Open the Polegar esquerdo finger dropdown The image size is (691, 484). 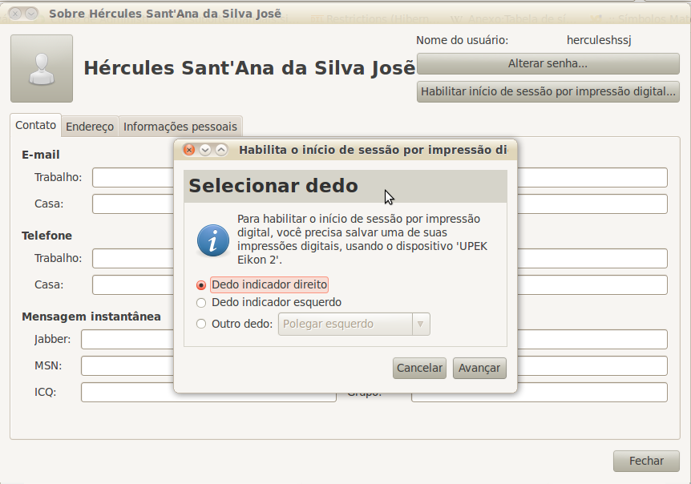coord(345,325)
